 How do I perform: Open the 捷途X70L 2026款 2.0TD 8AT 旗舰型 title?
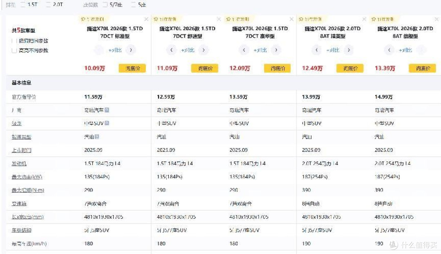click(405, 32)
